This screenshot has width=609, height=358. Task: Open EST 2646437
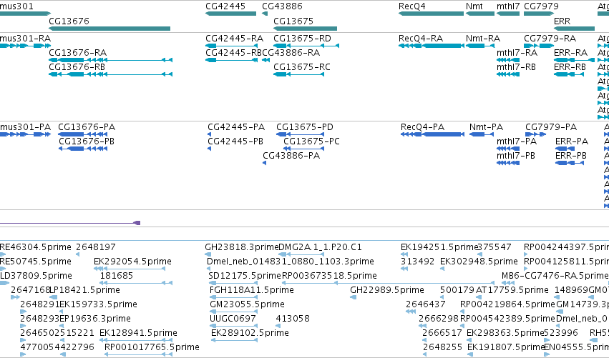(426, 304)
